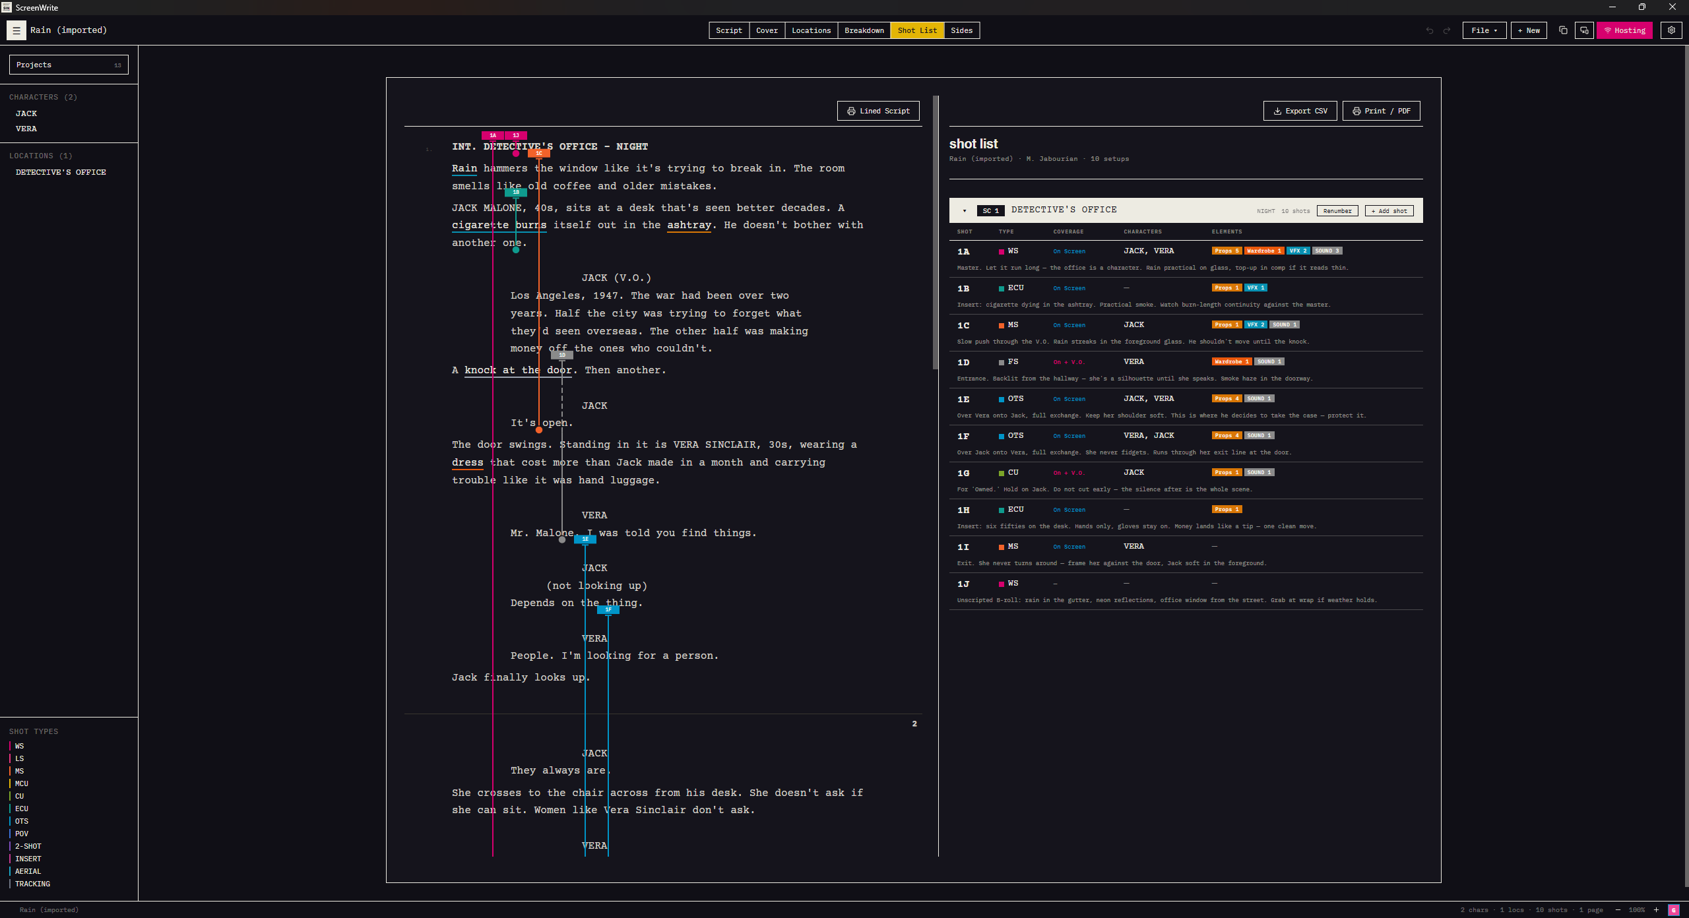1689x918 pixels.
Task: Select VERA in the characters list
Action: [26, 129]
